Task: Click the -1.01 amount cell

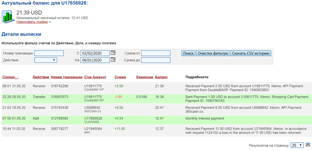Action: pos(119,97)
